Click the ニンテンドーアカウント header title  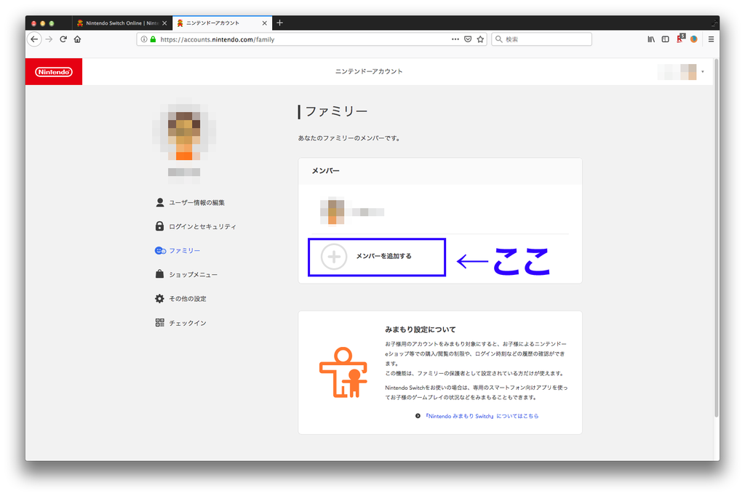[x=369, y=71]
